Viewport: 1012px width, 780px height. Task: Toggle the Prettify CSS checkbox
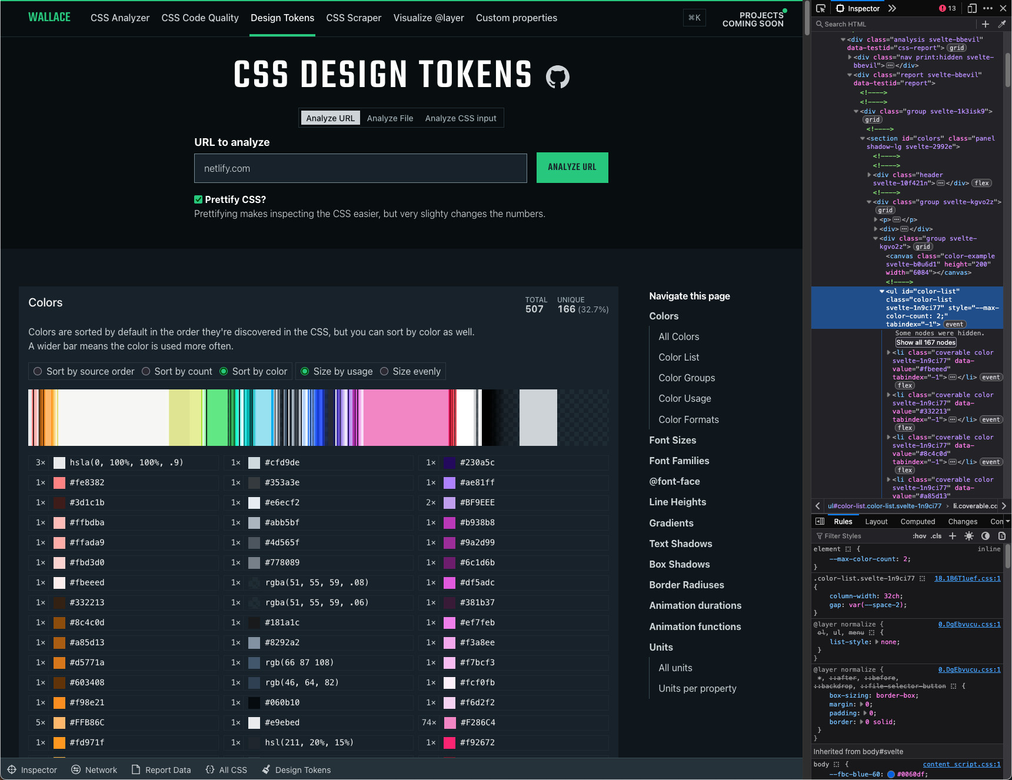click(x=198, y=199)
